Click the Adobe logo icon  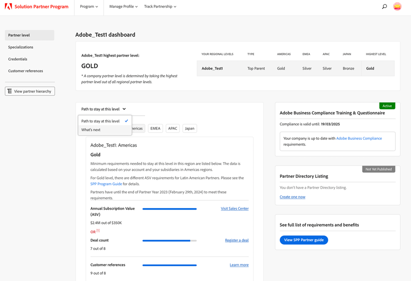click(8, 7)
